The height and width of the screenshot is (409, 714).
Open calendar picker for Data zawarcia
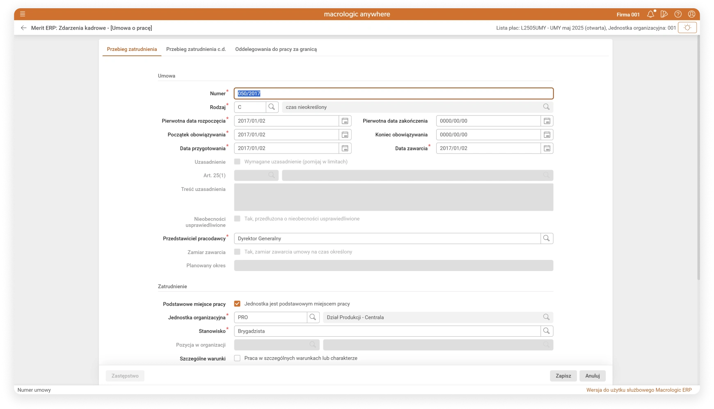tap(547, 148)
